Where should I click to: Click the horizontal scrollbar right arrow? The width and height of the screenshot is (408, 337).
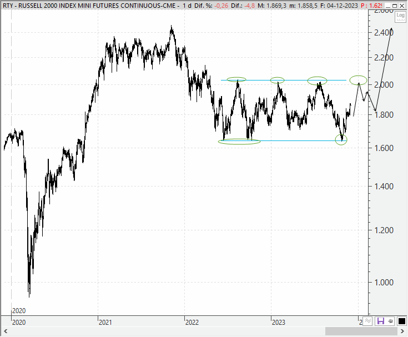(402, 331)
